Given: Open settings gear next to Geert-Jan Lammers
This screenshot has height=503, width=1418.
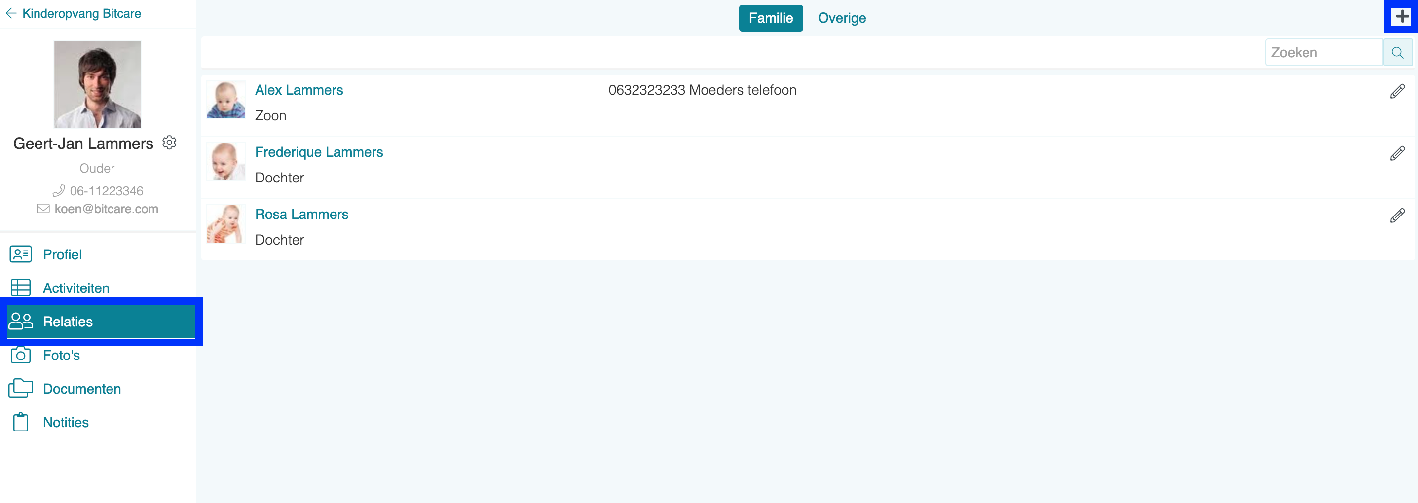Looking at the screenshot, I should pos(170,143).
